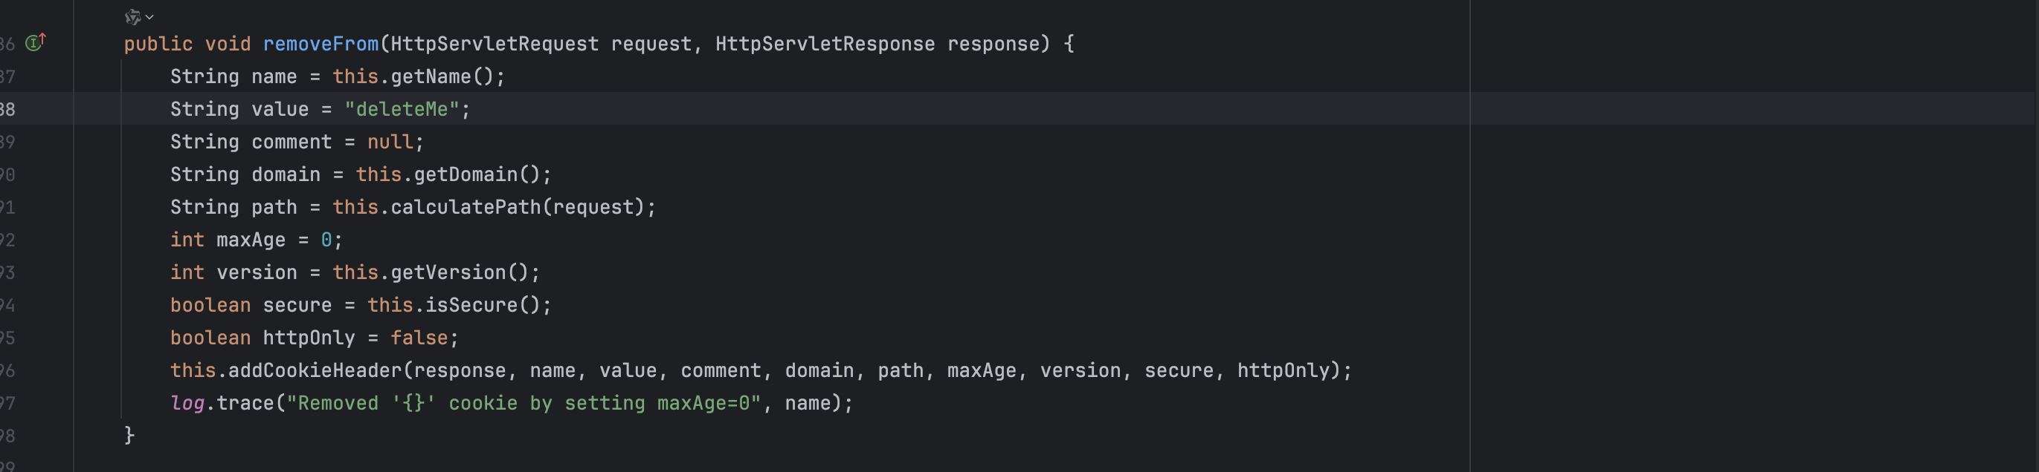Click the AI assistant inlay icon above removeFrom
Screen dimensions: 2039x472
132,16
